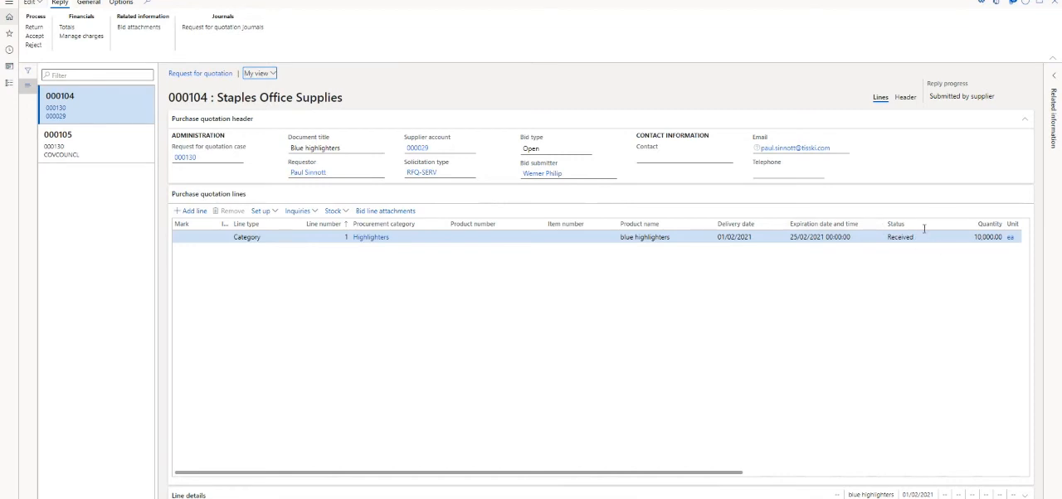Click the search magnifier in the action bar

(x=147, y=2)
